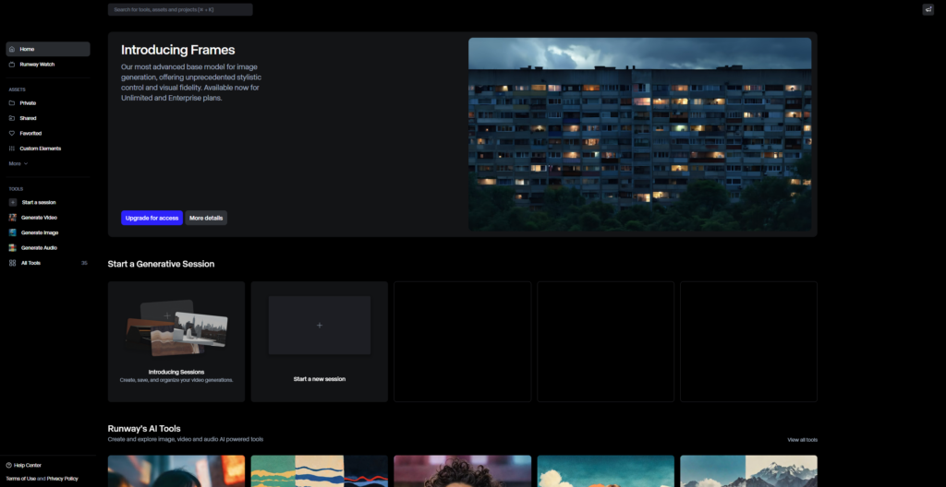Click the Introducing Frames heading
The width and height of the screenshot is (946, 487).
178,50
